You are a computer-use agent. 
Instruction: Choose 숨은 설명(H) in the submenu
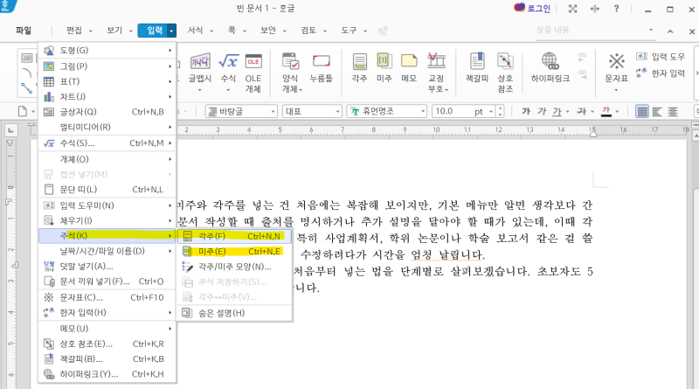pos(234,313)
